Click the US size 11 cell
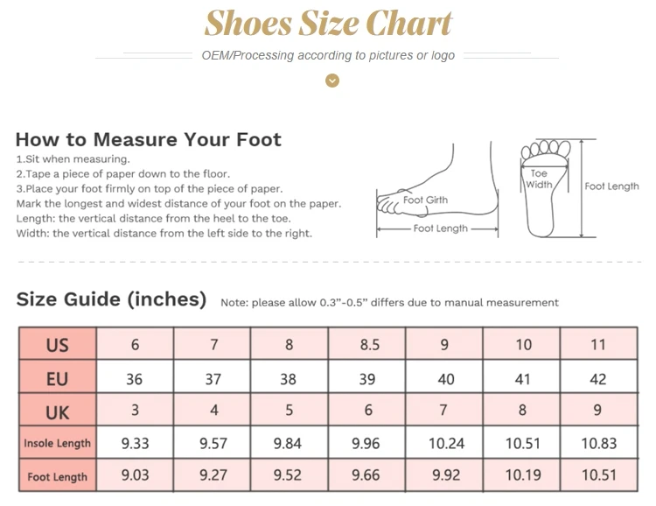Viewport: 656px width, 506px height. 598,345
